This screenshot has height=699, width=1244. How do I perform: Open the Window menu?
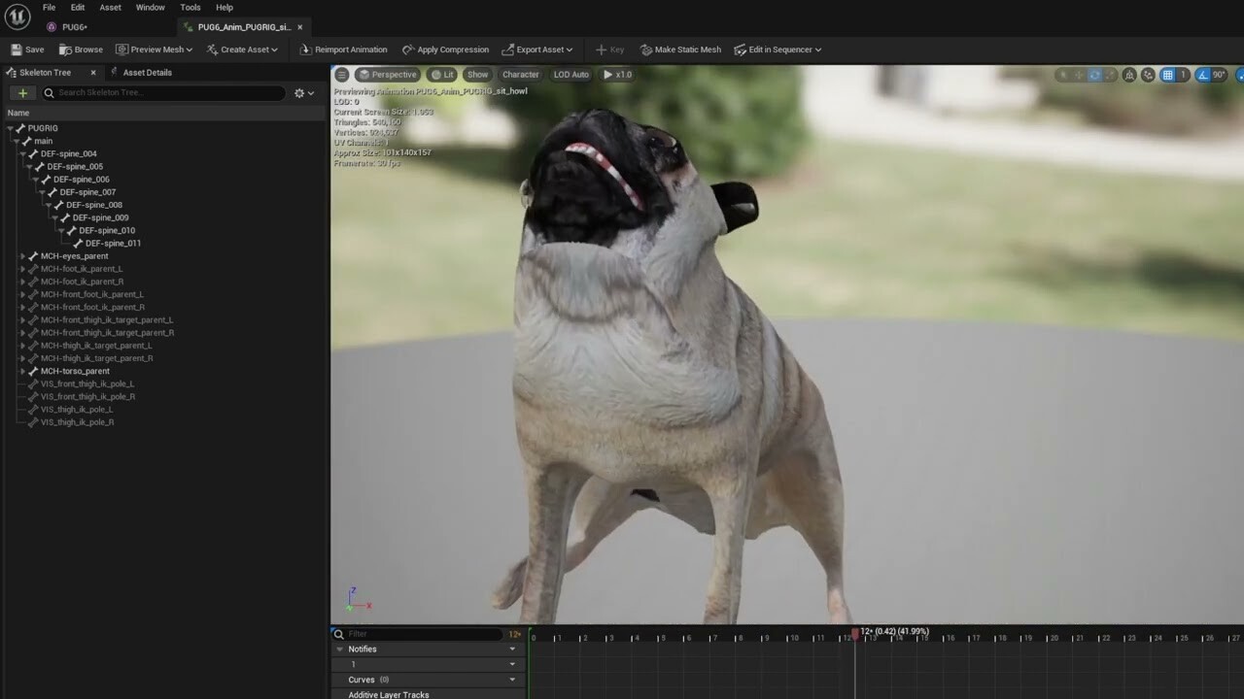coord(150,7)
